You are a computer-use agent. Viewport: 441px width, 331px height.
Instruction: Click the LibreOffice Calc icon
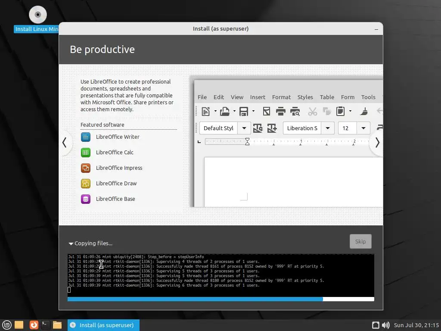86,152
